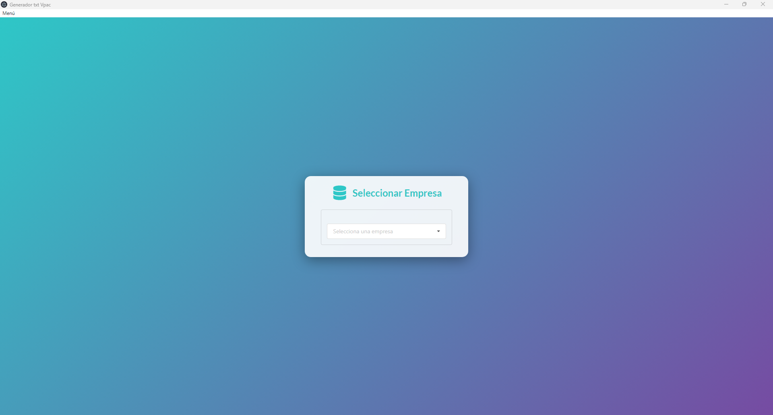Close the Generador txt Vpac application

click(x=763, y=4)
